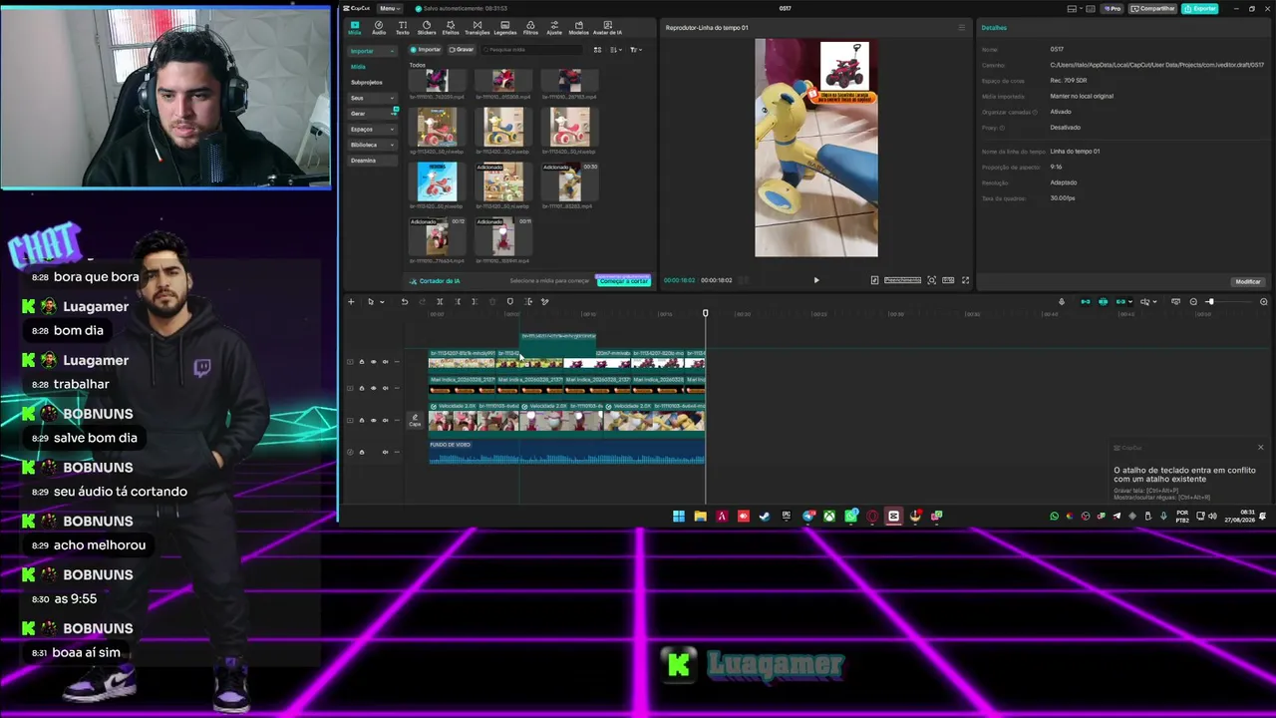Click the Exportar button
Screen dimensions: 1276x718
[1199, 8]
